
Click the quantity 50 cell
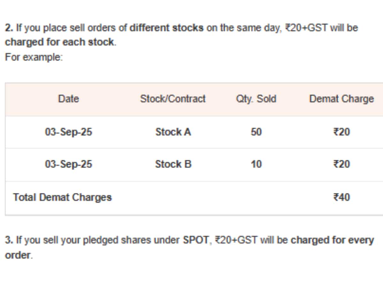tap(256, 132)
